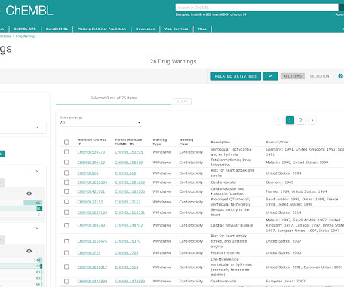Click the Warning Class column header
344x287 pixels.
click(186, 142)
